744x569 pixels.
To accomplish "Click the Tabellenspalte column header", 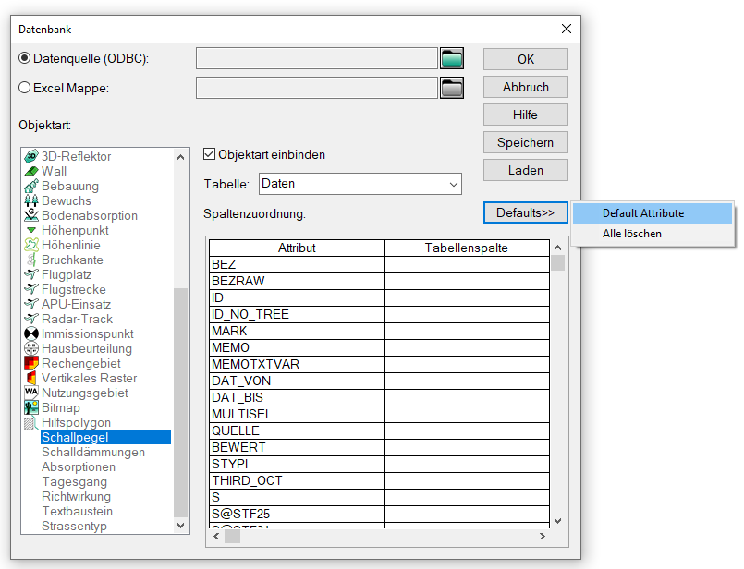I will click(x=467, y=248).
